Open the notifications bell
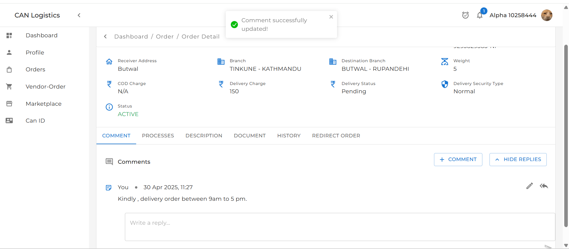The image size is (569, 249). pyautogui.click(x=480, y=15)
